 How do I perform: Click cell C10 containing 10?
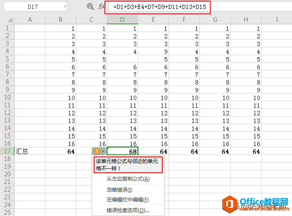click(x=91, y=97)
